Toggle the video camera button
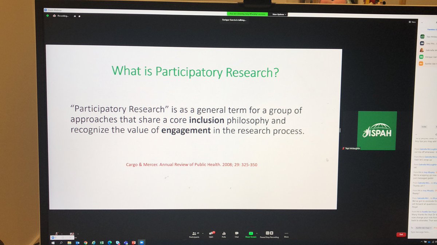Screen dimensions: 437x245 pyautogui.click(x=72, y=234)
